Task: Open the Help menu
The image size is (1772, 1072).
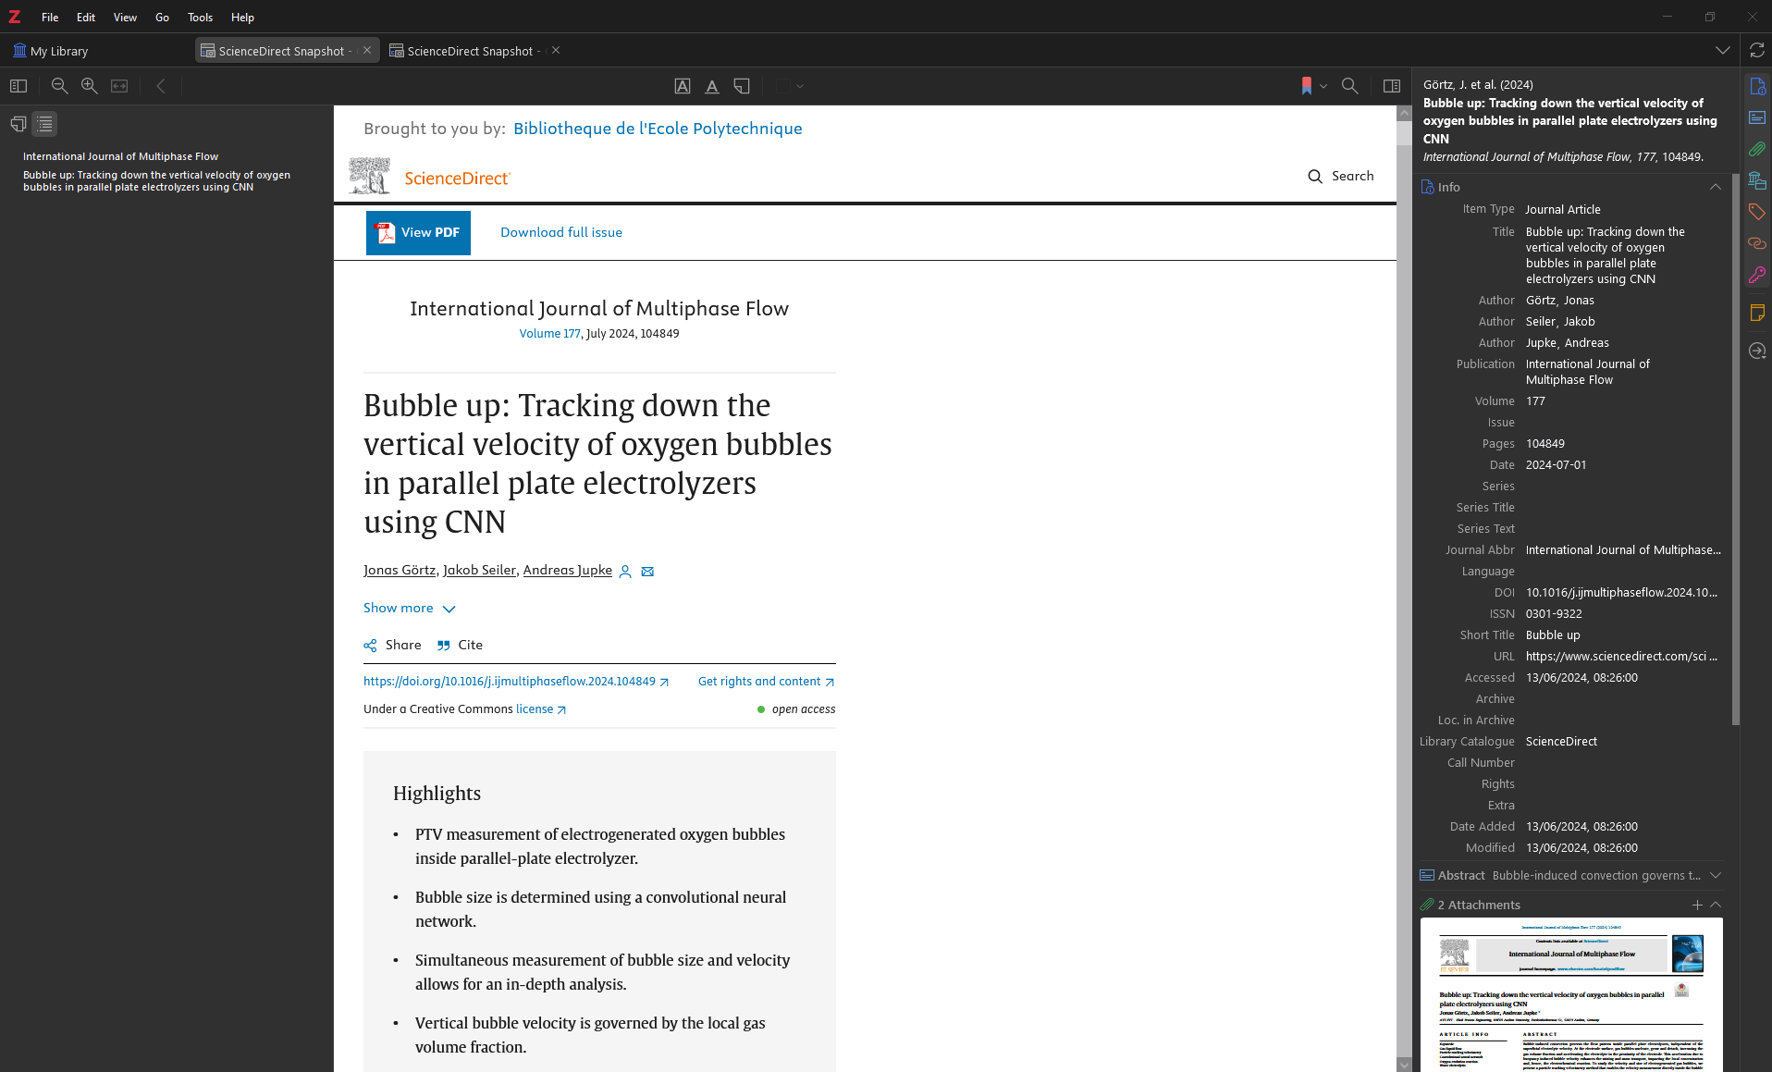Action: click(242, 18)
